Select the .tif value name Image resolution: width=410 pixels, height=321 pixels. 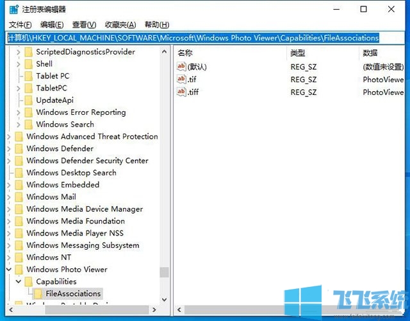[x=192, y=80]
